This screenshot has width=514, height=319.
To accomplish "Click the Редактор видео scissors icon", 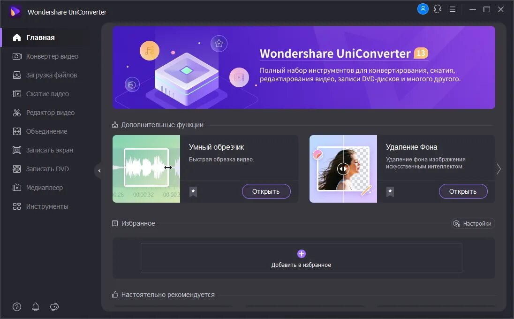I will (17, 113).
